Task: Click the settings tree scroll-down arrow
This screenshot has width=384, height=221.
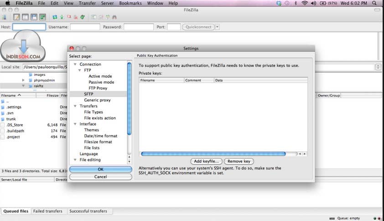Action: [130, 162]
